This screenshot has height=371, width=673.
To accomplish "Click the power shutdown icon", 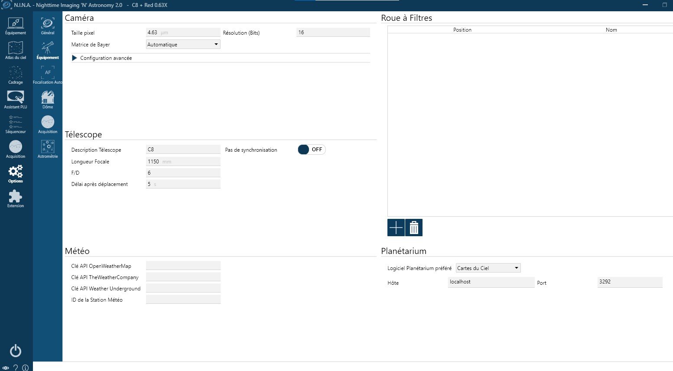I will click(x=16, y=351).
